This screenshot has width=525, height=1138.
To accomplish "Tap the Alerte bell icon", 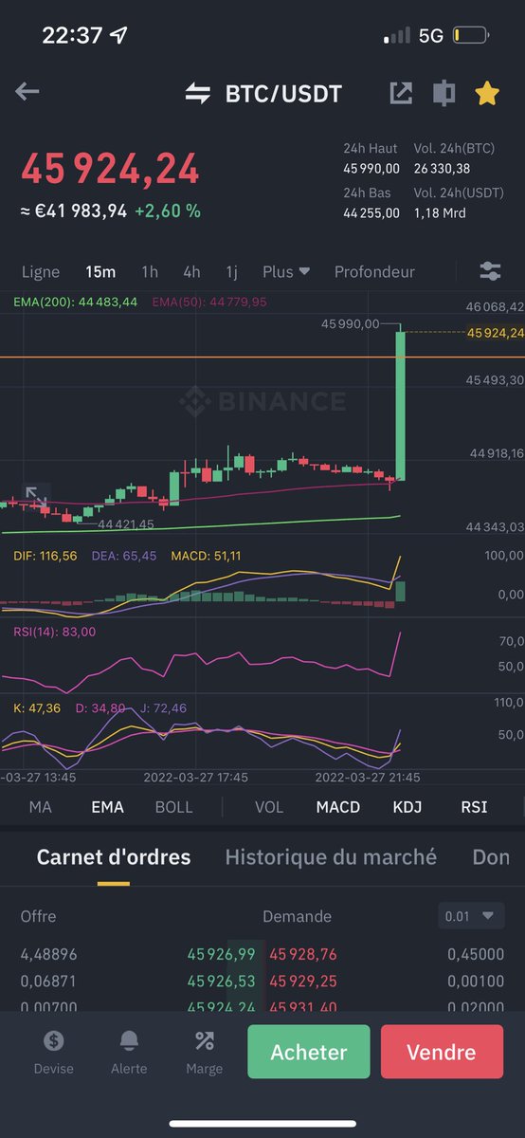I will 129,1040.
